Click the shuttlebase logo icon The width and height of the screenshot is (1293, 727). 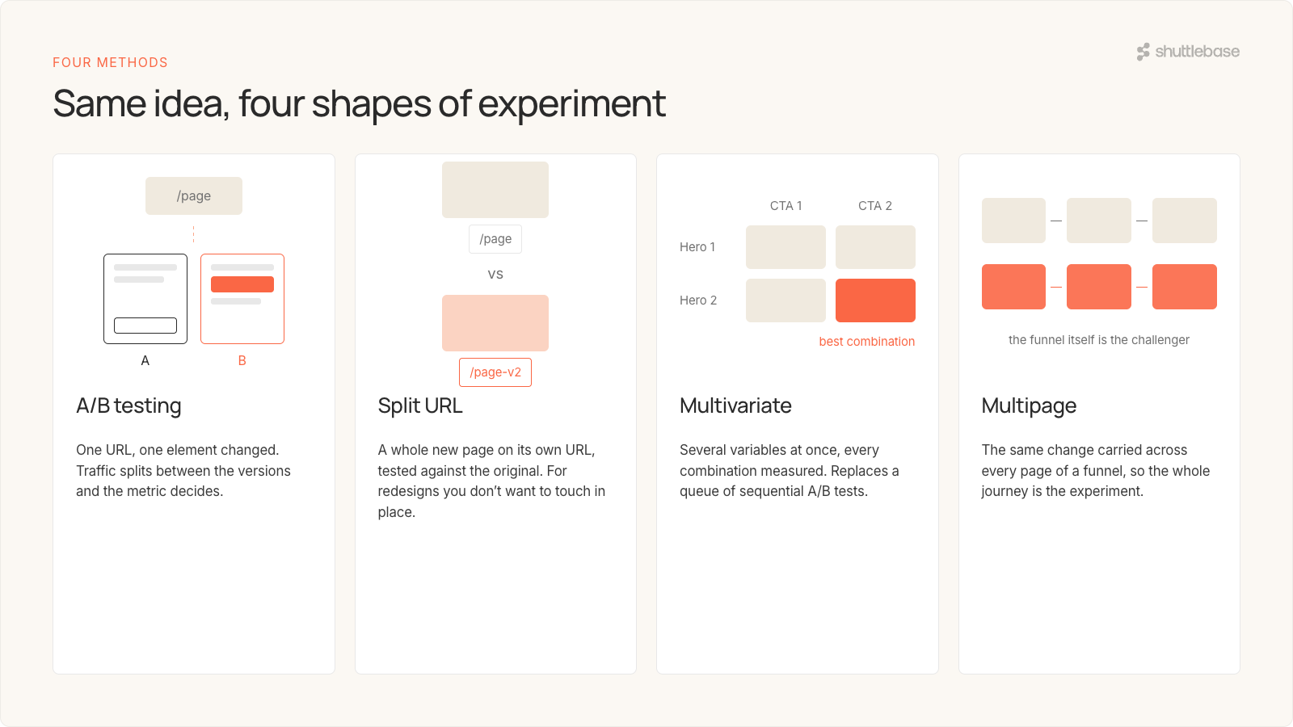1143,52
